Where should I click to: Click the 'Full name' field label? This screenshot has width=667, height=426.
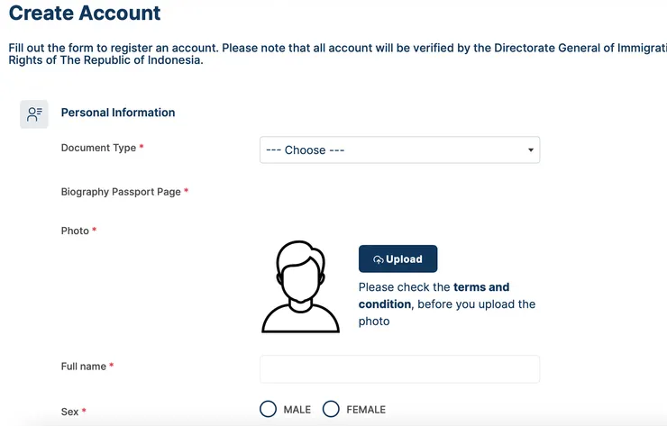pos(83,367)
